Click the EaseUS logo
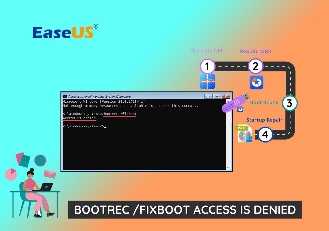This screenshot has width=329, height=231. [x=65, y=31]
